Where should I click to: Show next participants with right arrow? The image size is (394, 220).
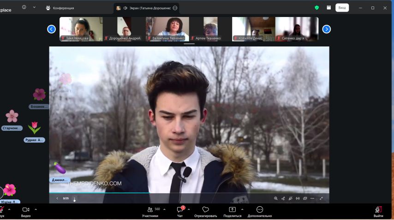tap(326, 29)
